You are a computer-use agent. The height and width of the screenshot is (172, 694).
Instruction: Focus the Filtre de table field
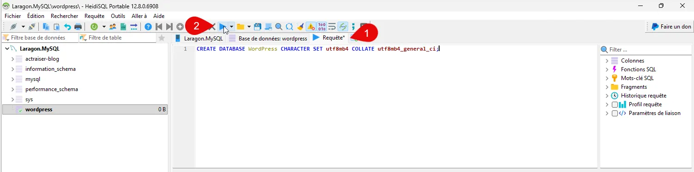click(117, 38)
